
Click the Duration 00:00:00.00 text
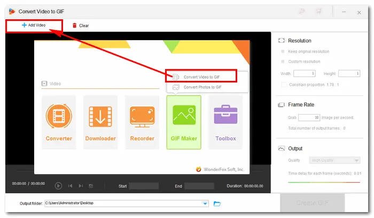tap(245, 186)
